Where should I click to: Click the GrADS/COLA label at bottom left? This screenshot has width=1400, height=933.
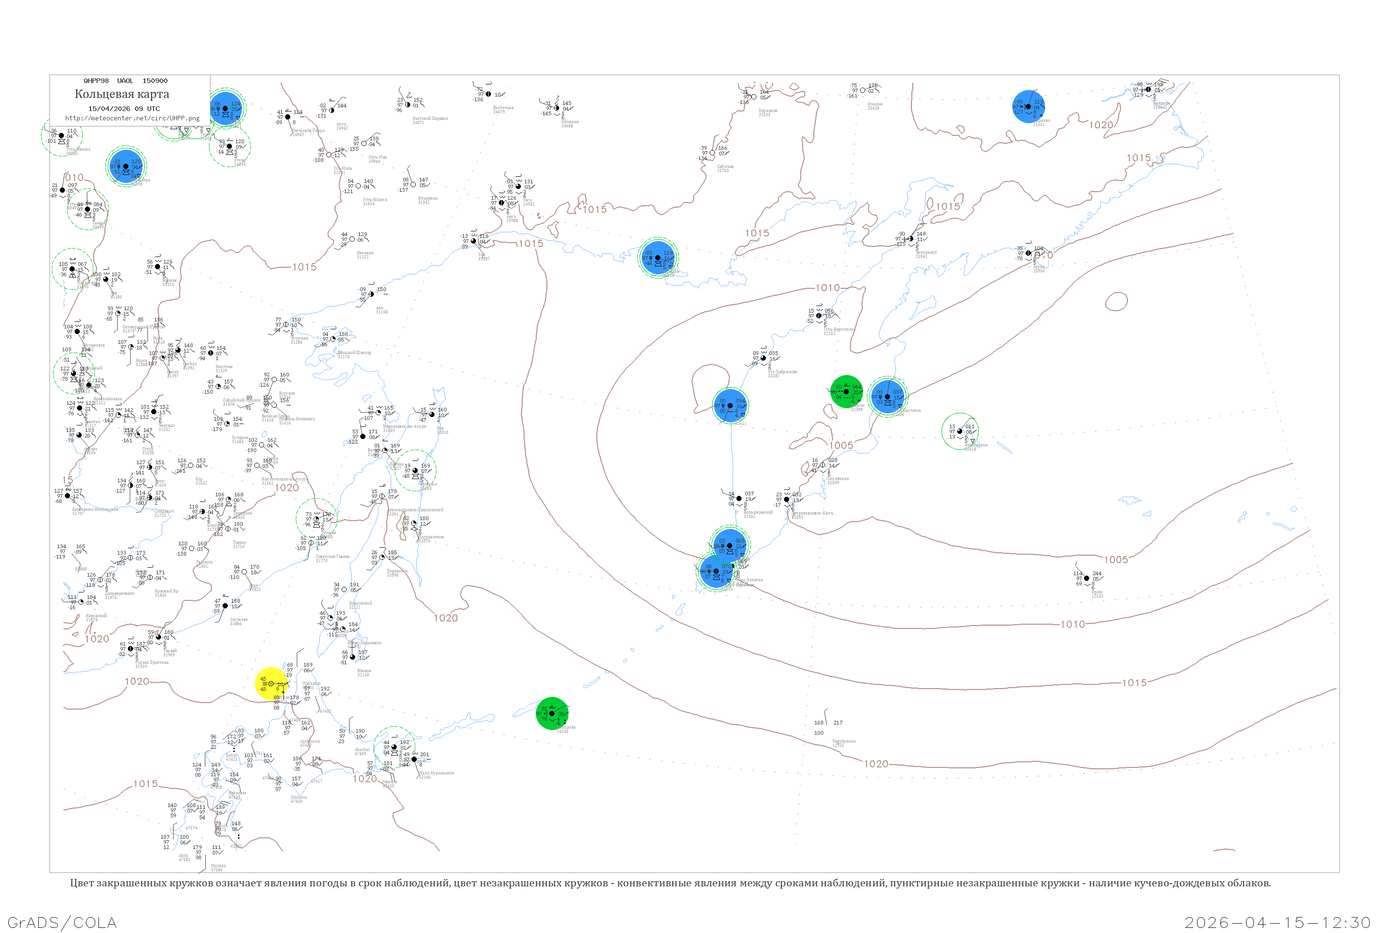pos(62,922)
